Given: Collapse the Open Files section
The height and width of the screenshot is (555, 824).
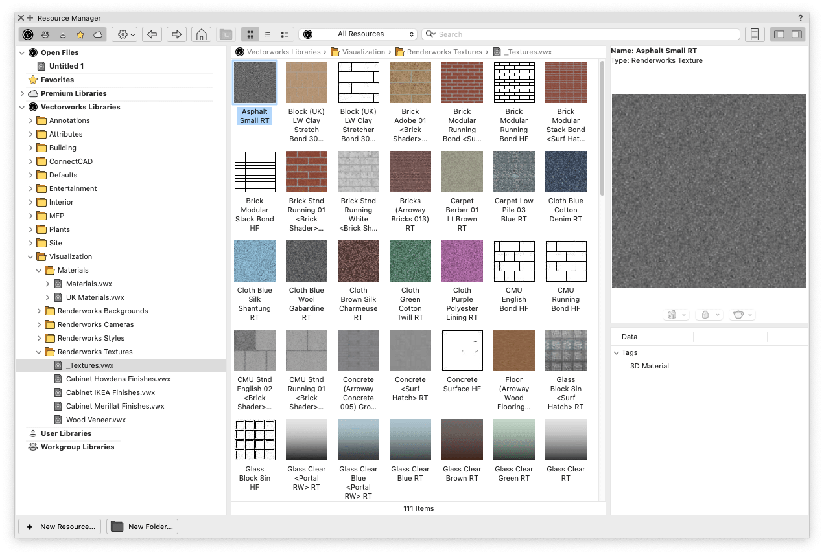Looking at the screenshot, I should pos(23,52).
